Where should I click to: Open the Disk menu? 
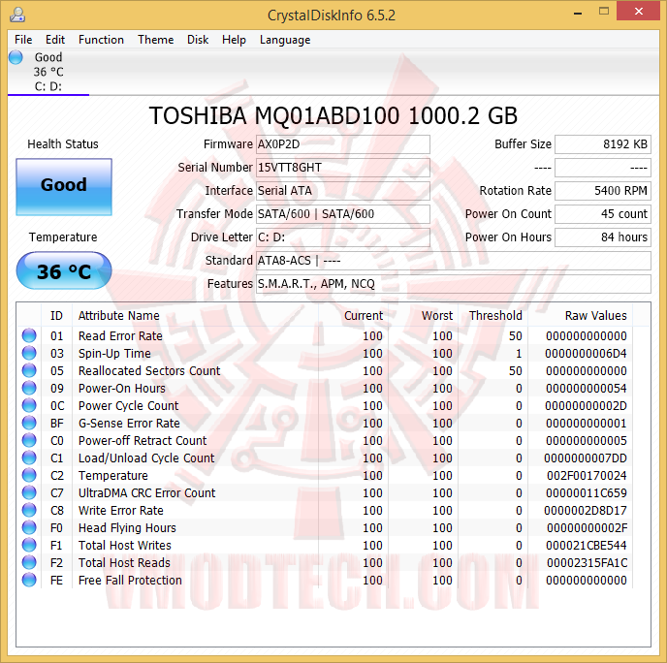pos(198,40)
